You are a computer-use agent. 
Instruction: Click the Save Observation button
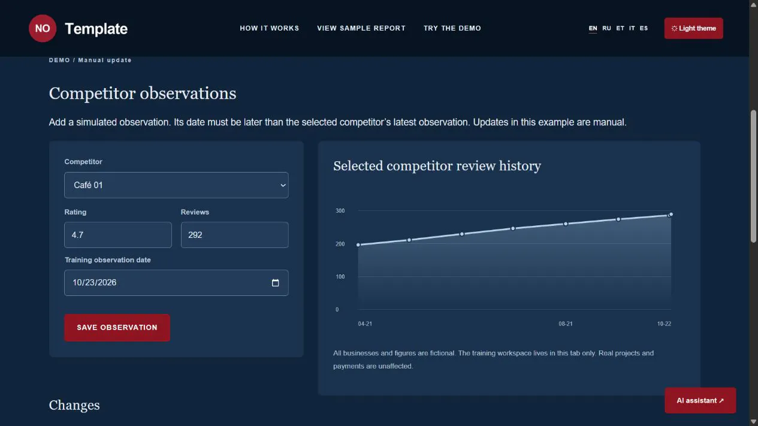[117, 328]
